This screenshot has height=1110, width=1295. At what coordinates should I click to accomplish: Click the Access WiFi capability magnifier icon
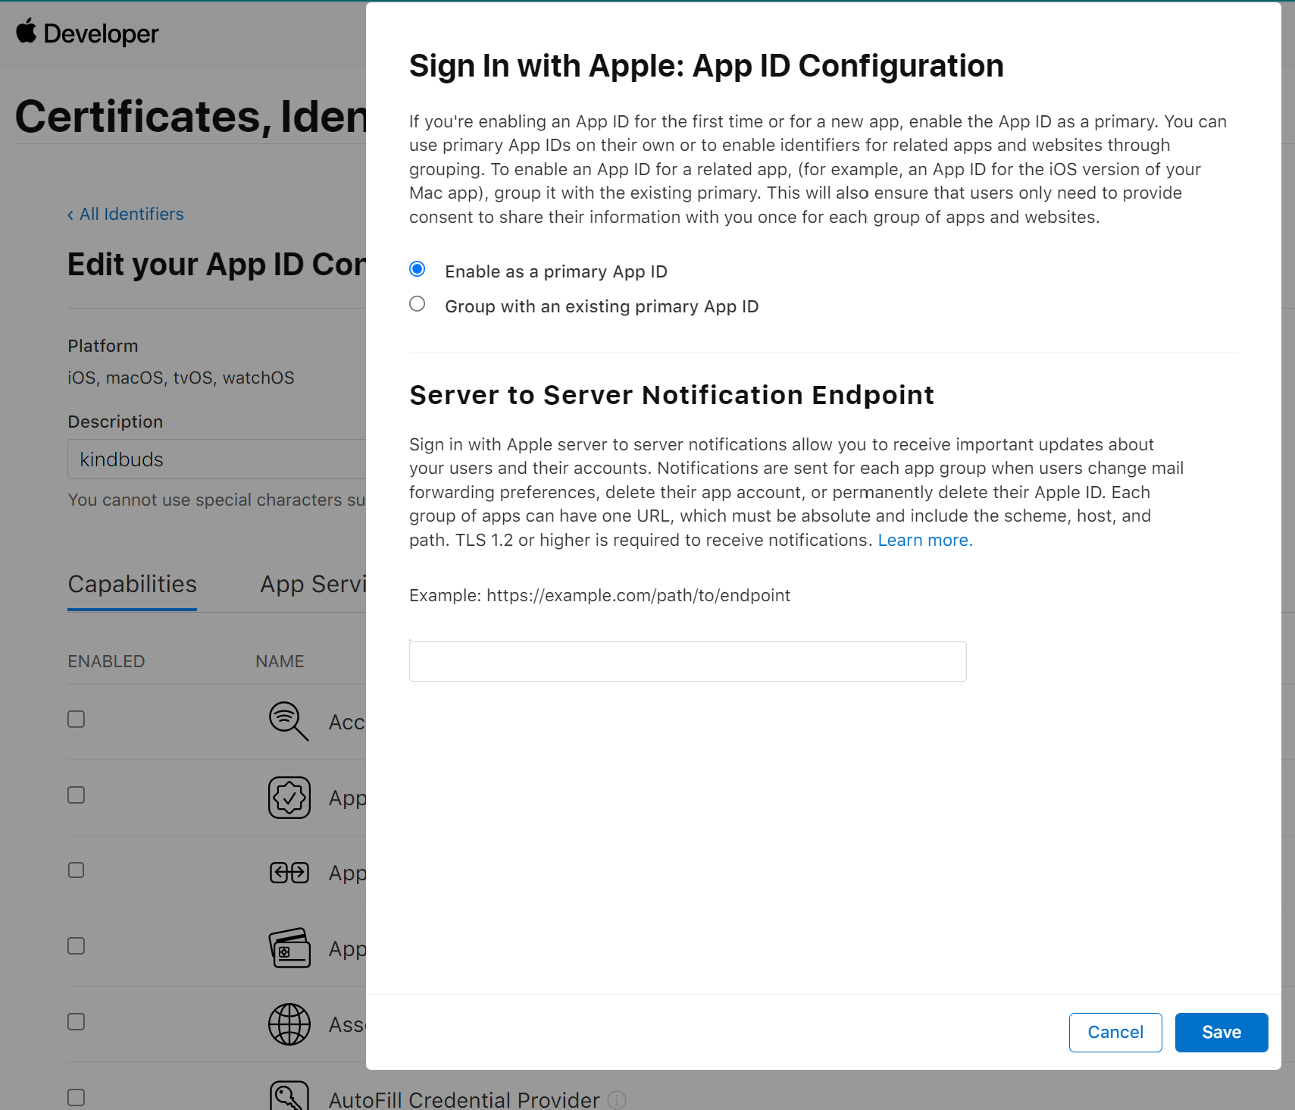tap(289, 721)
